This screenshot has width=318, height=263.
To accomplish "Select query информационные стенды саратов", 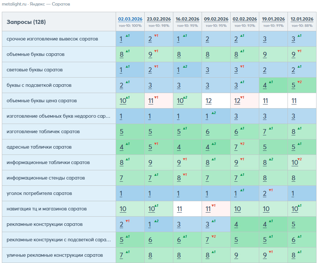I will (46, 178).
